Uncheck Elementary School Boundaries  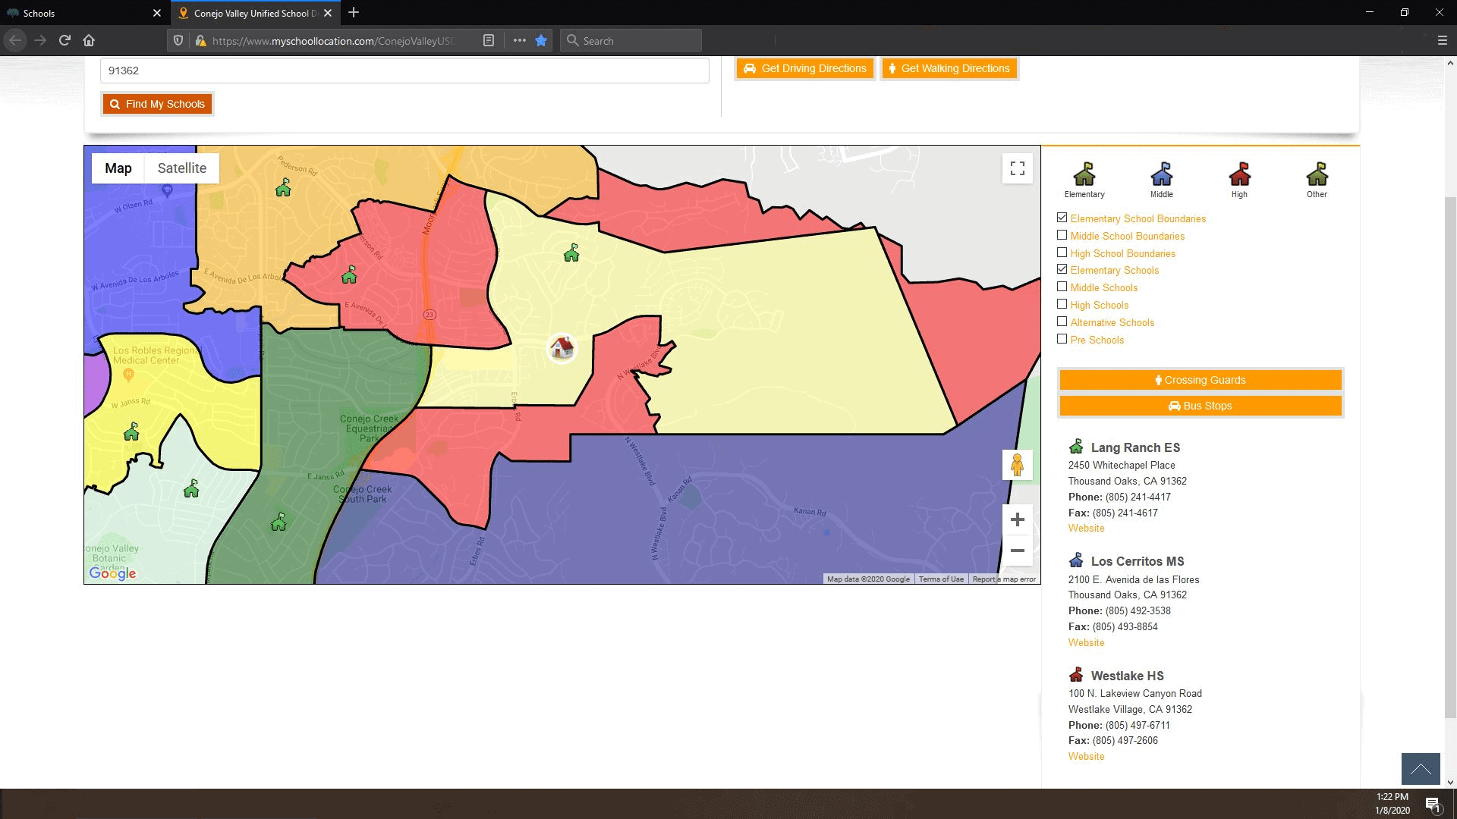pyautogui.click(x=1062, y=218)
